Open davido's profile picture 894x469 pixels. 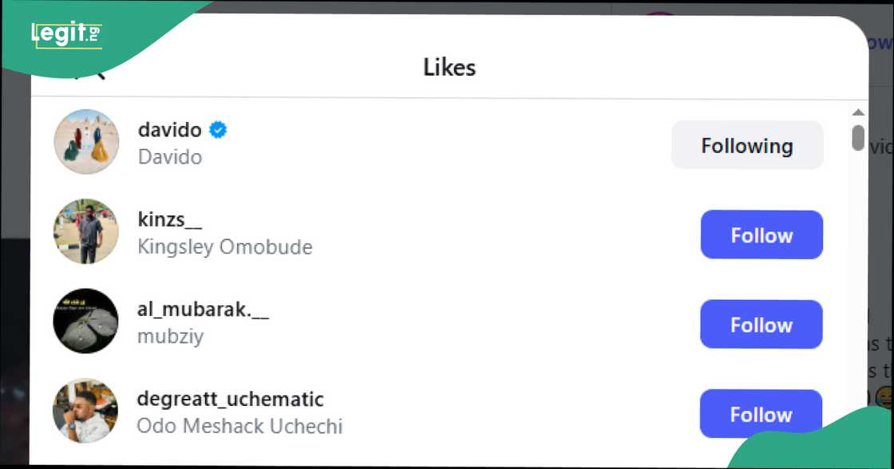[86, 142]
